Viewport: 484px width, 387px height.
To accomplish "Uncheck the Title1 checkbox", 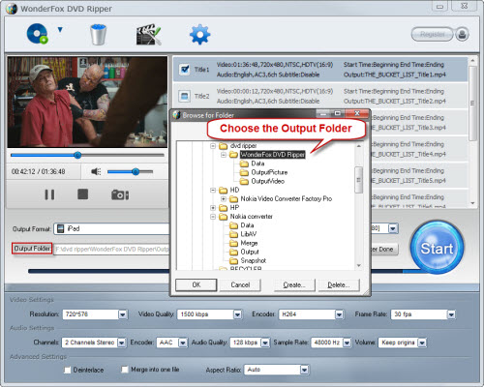I will pyautogui.click(x=185, y=69).
